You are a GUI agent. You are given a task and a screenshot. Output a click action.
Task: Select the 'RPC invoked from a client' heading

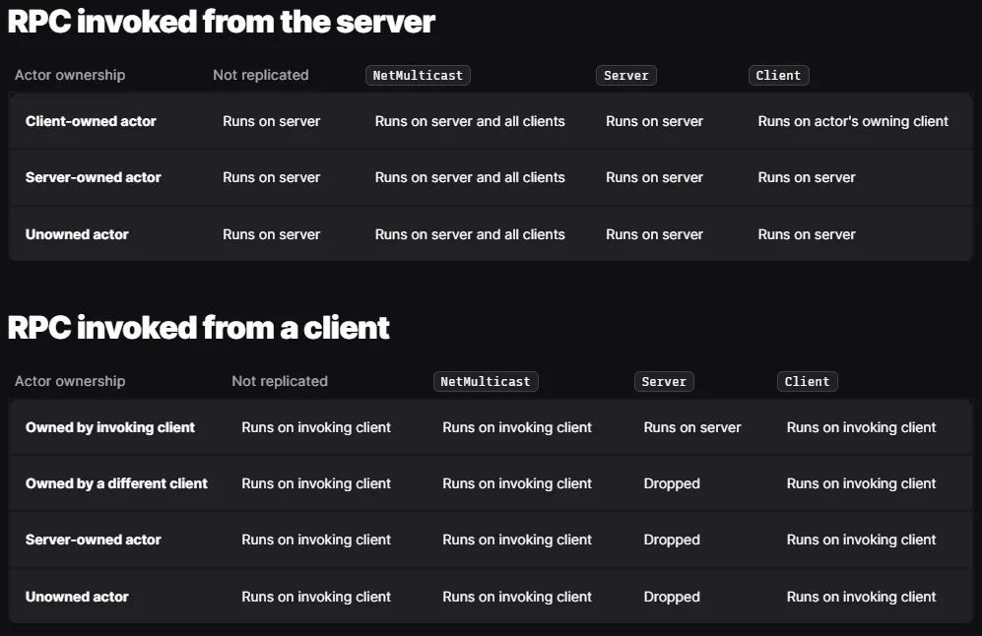199,328
